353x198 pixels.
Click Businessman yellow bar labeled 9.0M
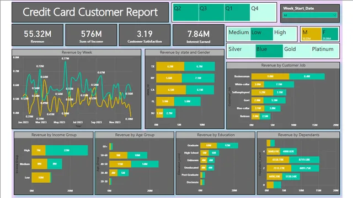(270, 76)
